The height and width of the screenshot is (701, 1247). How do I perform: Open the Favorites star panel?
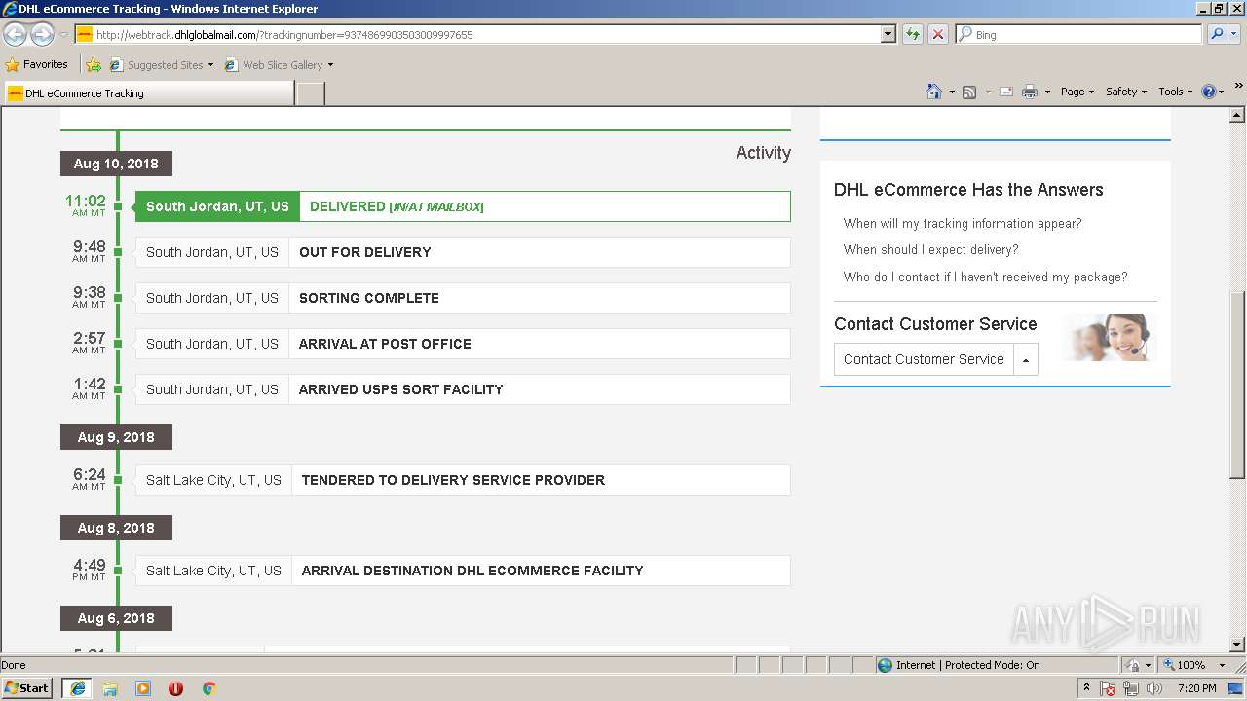[x=13, y=65]
